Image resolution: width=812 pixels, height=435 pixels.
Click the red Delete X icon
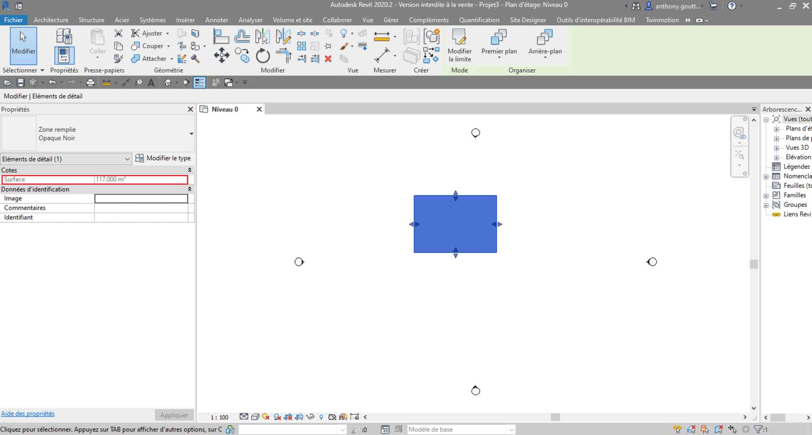tap(328, 59)
